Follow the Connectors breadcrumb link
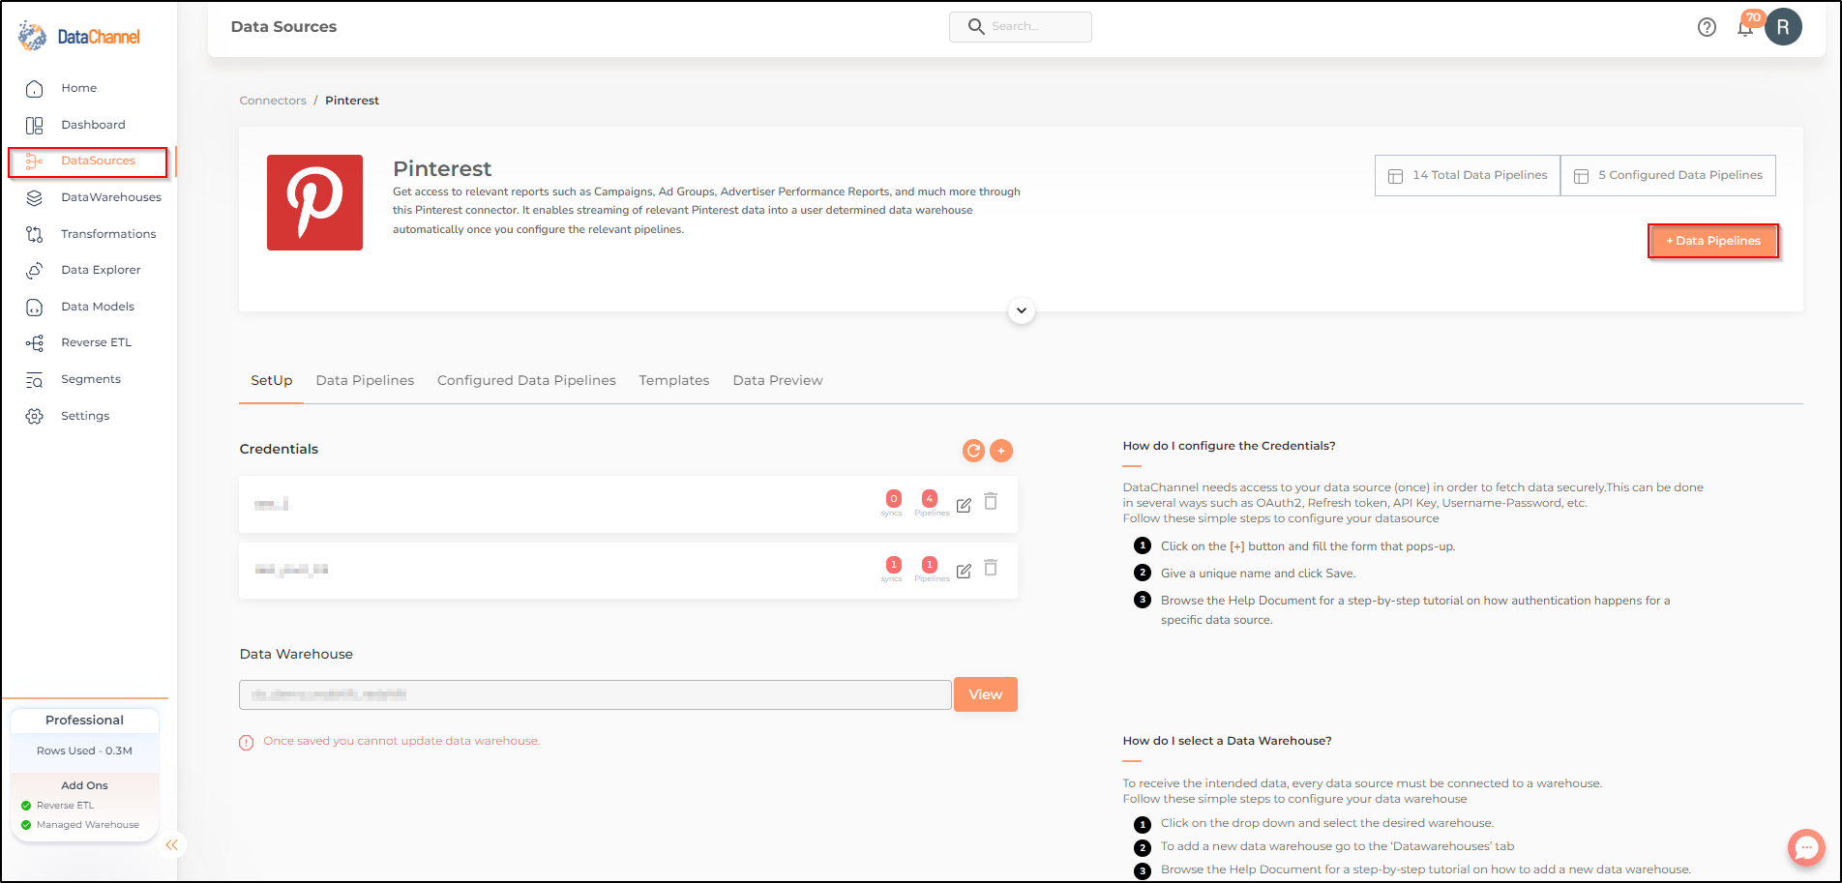 273,101
